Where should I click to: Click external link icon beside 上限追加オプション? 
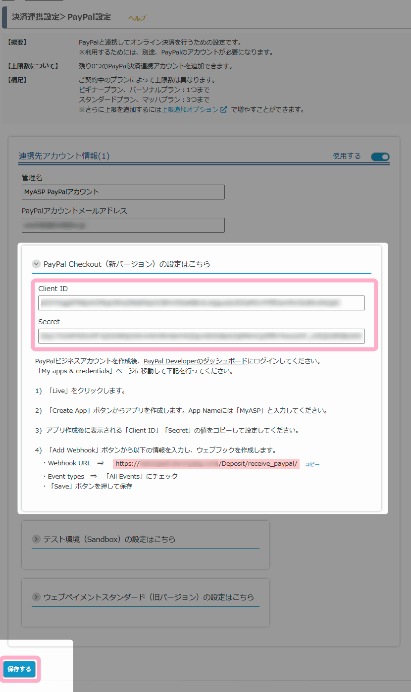[x=224, y=109]
